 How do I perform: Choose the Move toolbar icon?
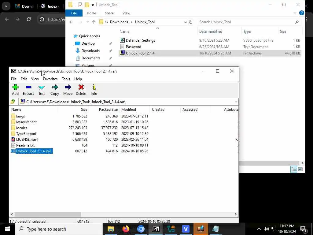(68, 90)
